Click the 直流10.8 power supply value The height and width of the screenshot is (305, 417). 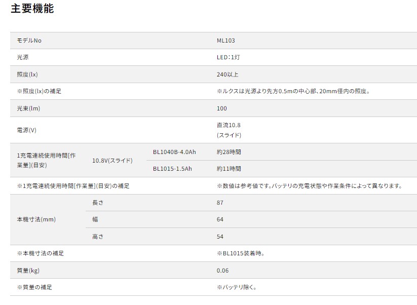point(230,125)
